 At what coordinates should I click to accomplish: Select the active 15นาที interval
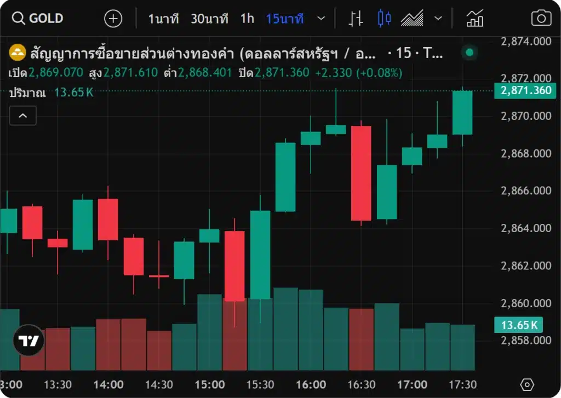click(284, 19)
